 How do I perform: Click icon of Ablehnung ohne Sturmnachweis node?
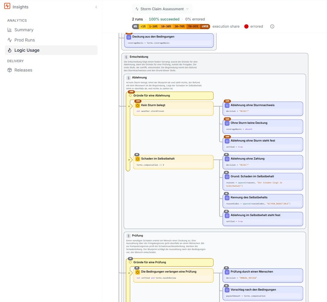tap(227, 105)
